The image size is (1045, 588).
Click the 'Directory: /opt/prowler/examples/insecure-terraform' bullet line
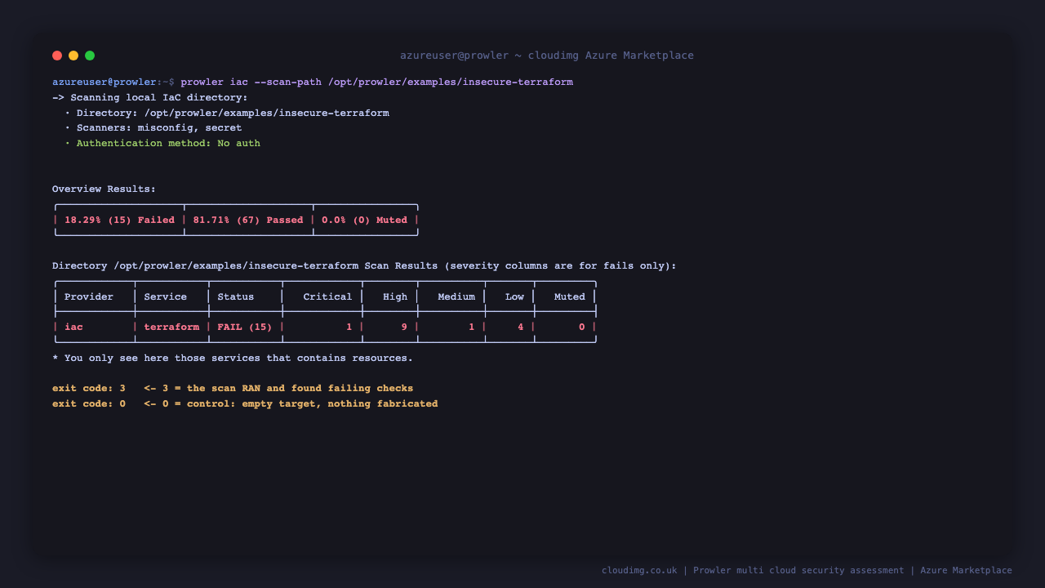[x=227, y=114]
